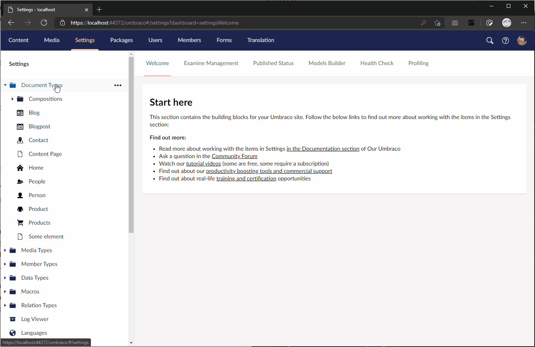Click the search magnifier icon in header
Screen dimensions: 535x347
[x=490, y=41]
